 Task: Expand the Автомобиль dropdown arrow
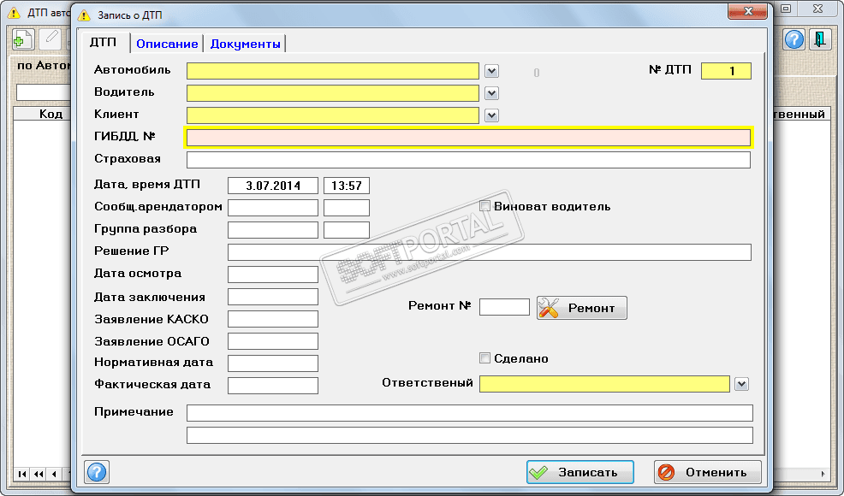[x=491, y=71]
